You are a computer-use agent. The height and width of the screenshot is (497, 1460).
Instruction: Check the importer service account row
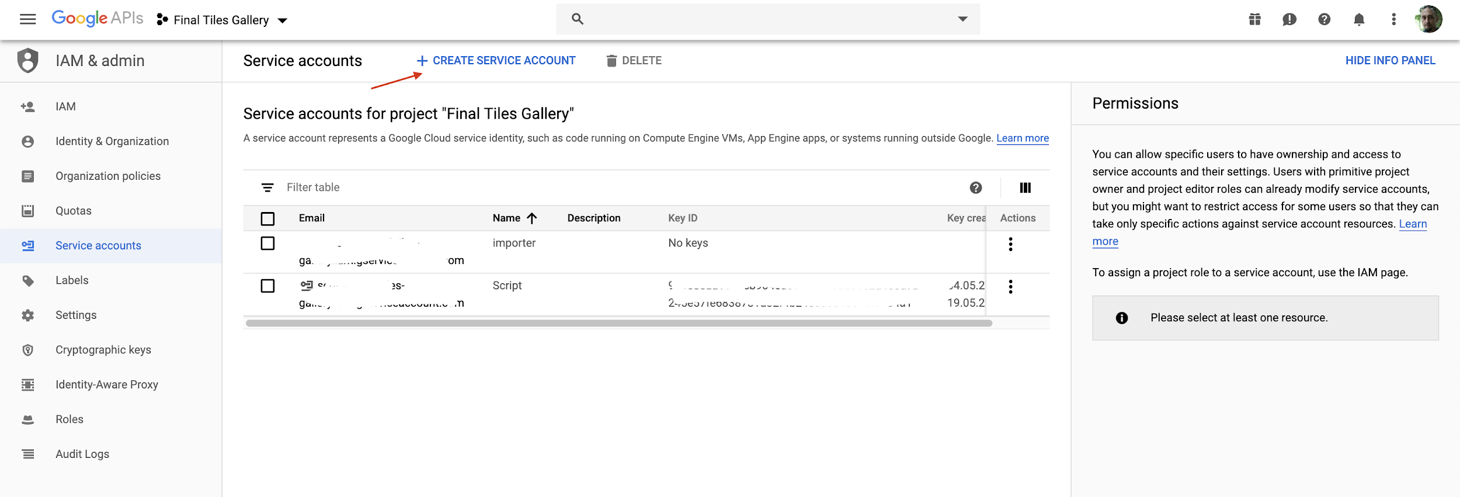click(267, 243)
